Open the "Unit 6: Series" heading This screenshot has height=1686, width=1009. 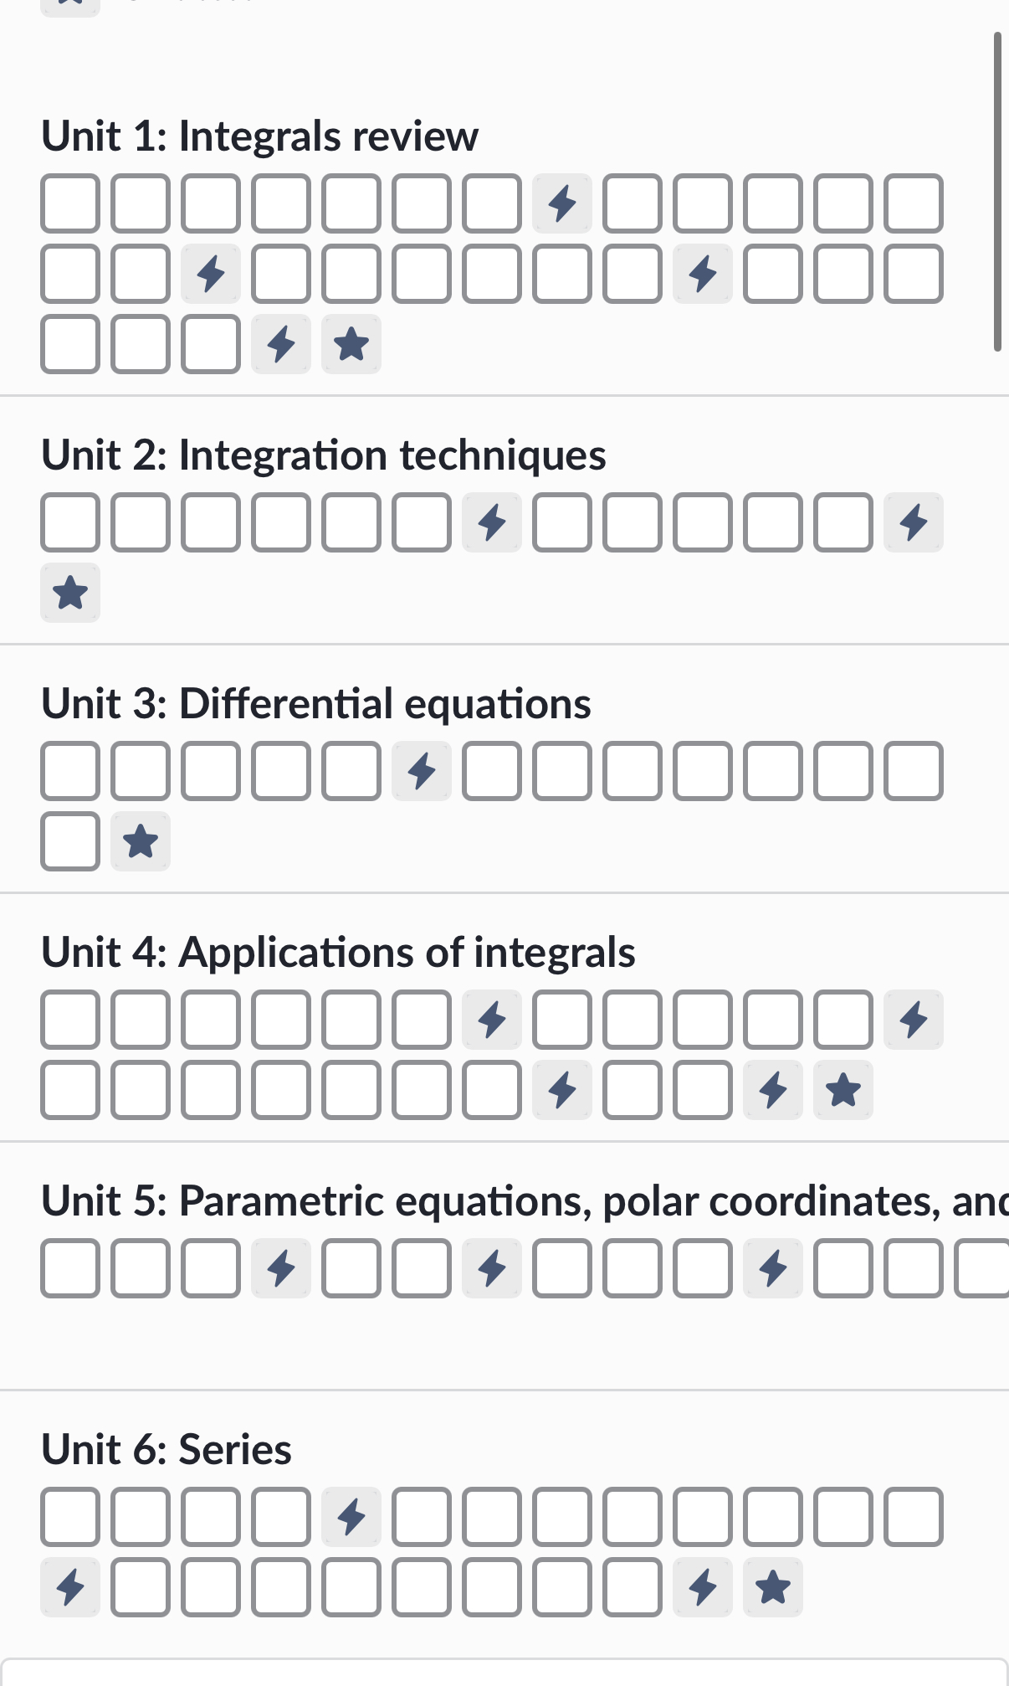[166, 1449]
